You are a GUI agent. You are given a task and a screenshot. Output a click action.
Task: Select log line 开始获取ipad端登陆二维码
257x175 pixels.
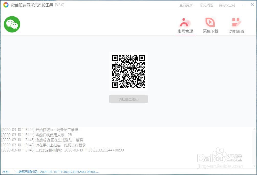pyautogui.click(x=40, y=130)
